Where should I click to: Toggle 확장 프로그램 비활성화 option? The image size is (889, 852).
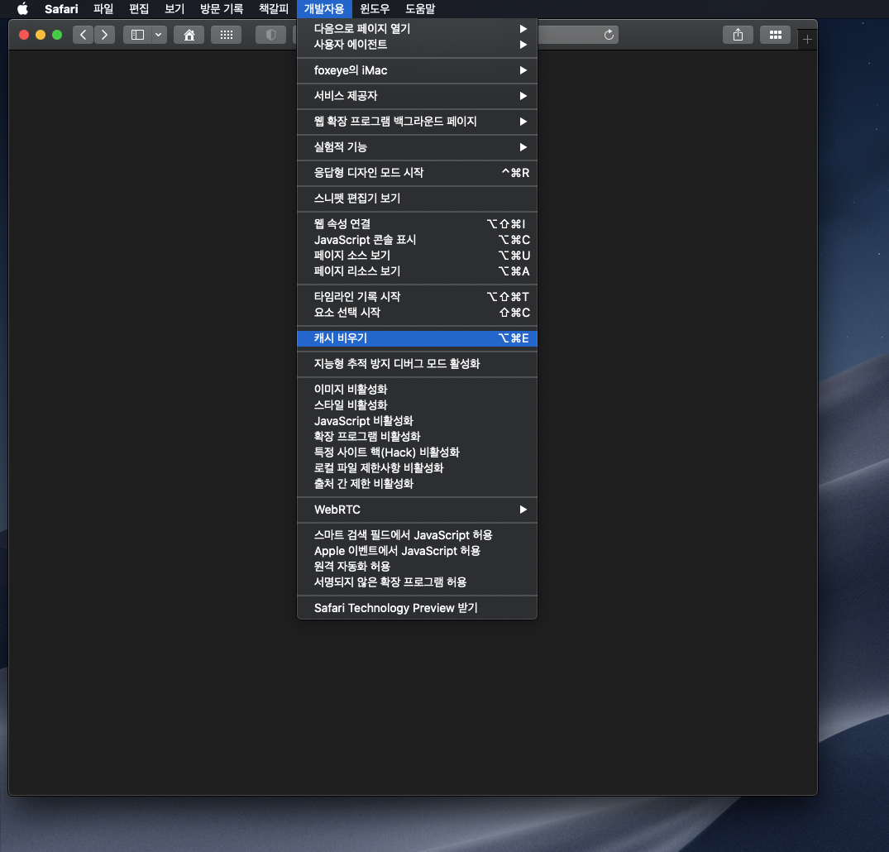click(418, 436)
